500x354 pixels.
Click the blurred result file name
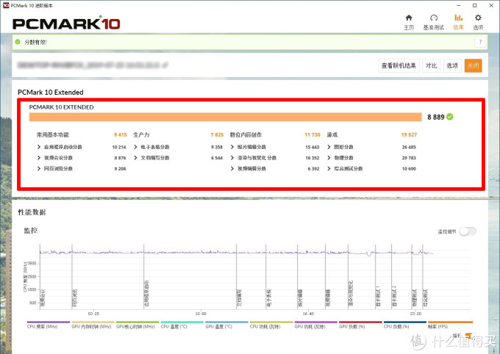pyautogui.click(x=93, y=65)
